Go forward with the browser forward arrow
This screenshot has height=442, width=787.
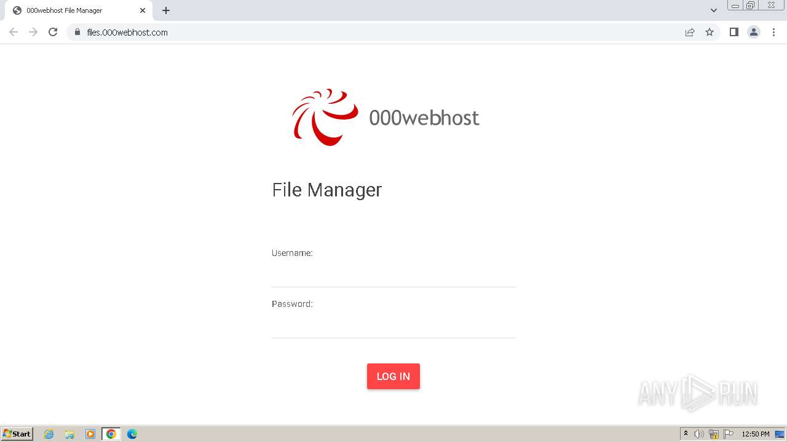pos(33,33)
